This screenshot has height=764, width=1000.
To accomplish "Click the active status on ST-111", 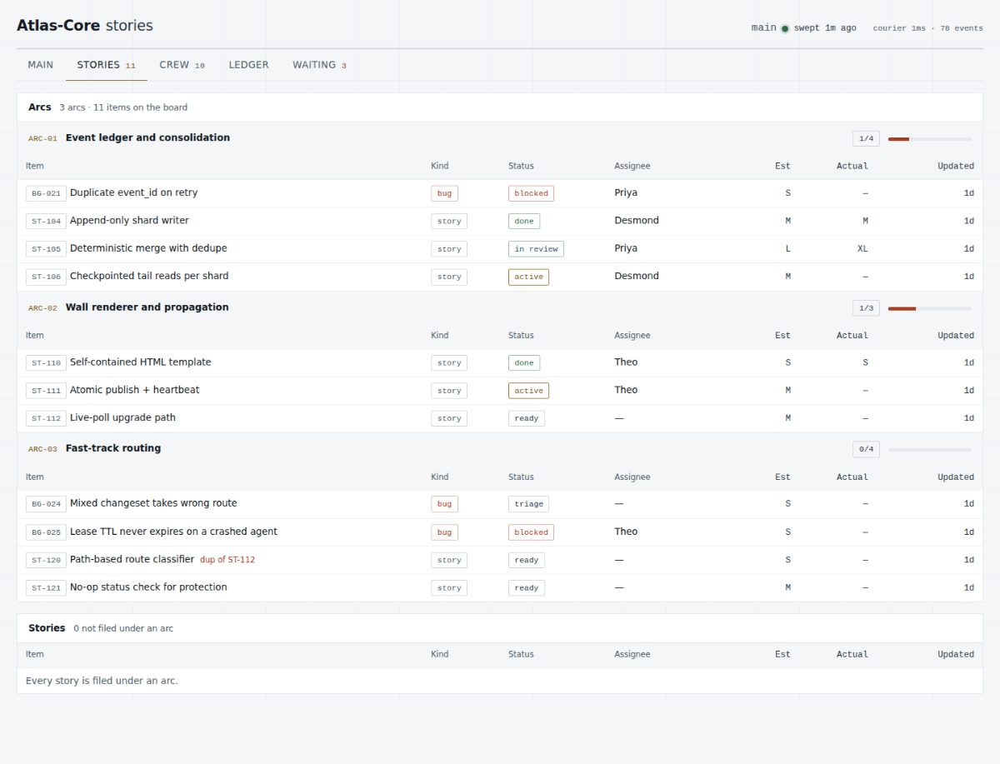I will [x=528, y=391].
